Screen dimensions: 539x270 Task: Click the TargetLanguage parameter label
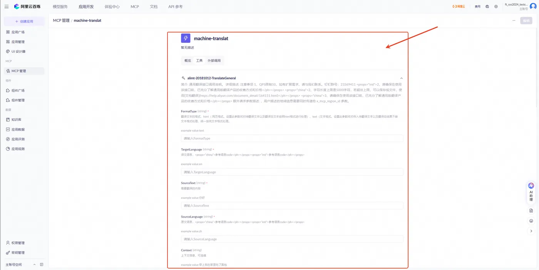pos(191,149)
